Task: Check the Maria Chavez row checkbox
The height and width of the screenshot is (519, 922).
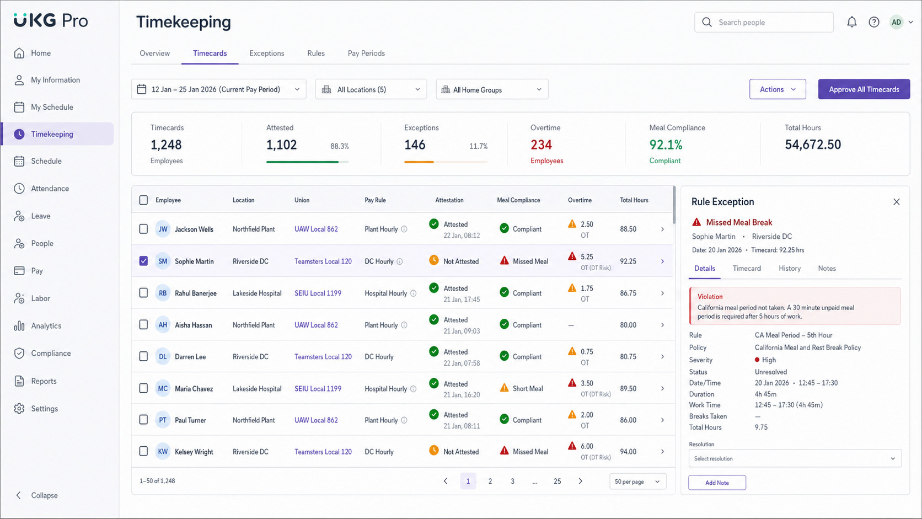Action: click(x=143, y=388)
